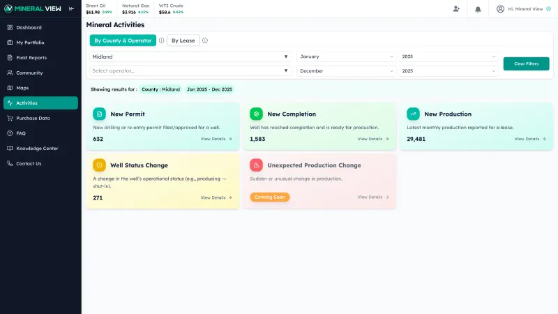Open Knowledge Center
Screen dimensions: 558x314
(40, 149)
